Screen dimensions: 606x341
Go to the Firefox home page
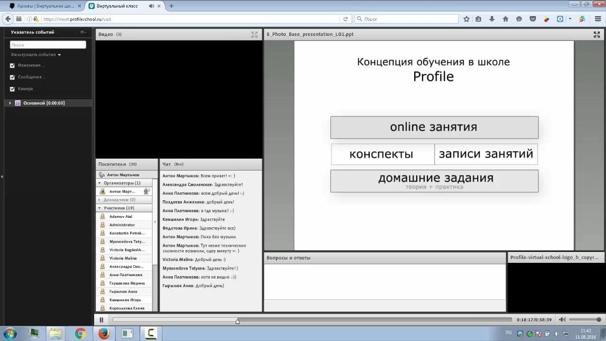pos(506,19)
